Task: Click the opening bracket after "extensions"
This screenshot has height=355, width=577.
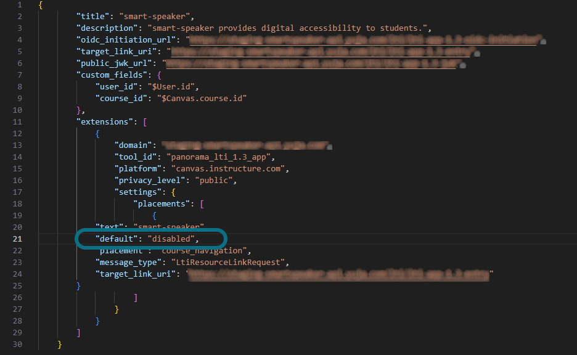Action: (145, 122)
